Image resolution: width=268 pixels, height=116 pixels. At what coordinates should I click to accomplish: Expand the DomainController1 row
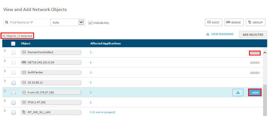[x=5, y=51]
